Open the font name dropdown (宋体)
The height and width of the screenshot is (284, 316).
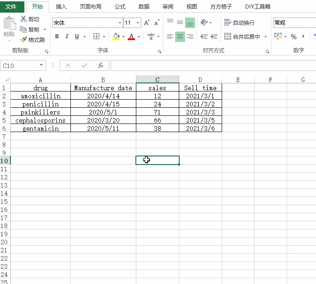(120, 23)
